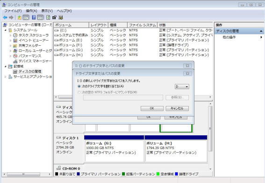The width and height of the screenshot is (265, 183).
Task: Select タスク スケジューラ tree item
Action: tap(34, 35)
